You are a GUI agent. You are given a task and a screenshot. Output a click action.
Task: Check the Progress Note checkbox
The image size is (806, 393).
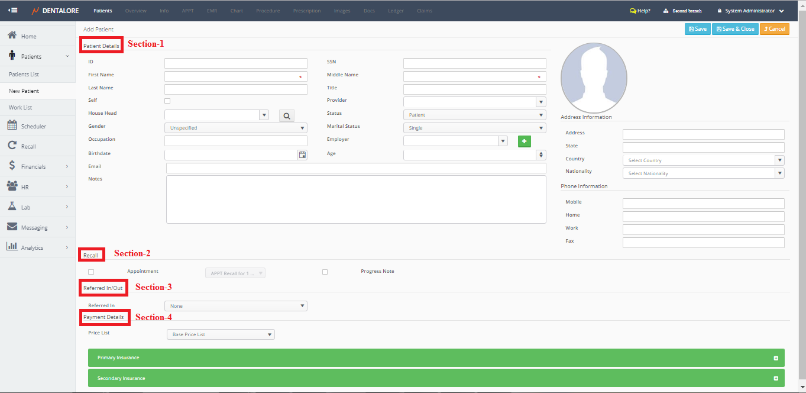tap(325, 272)
